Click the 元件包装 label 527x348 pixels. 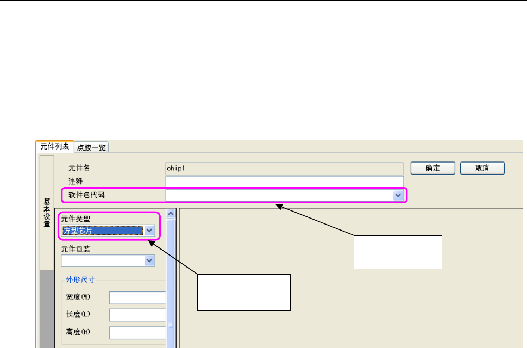point(76,249)
